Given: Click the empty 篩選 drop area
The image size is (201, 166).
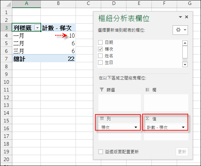Looking at the screenshot, I should 119,103.
